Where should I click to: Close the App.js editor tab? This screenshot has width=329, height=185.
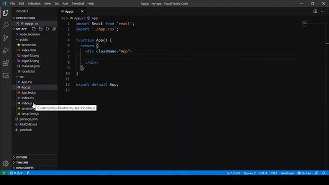[82, 11]
